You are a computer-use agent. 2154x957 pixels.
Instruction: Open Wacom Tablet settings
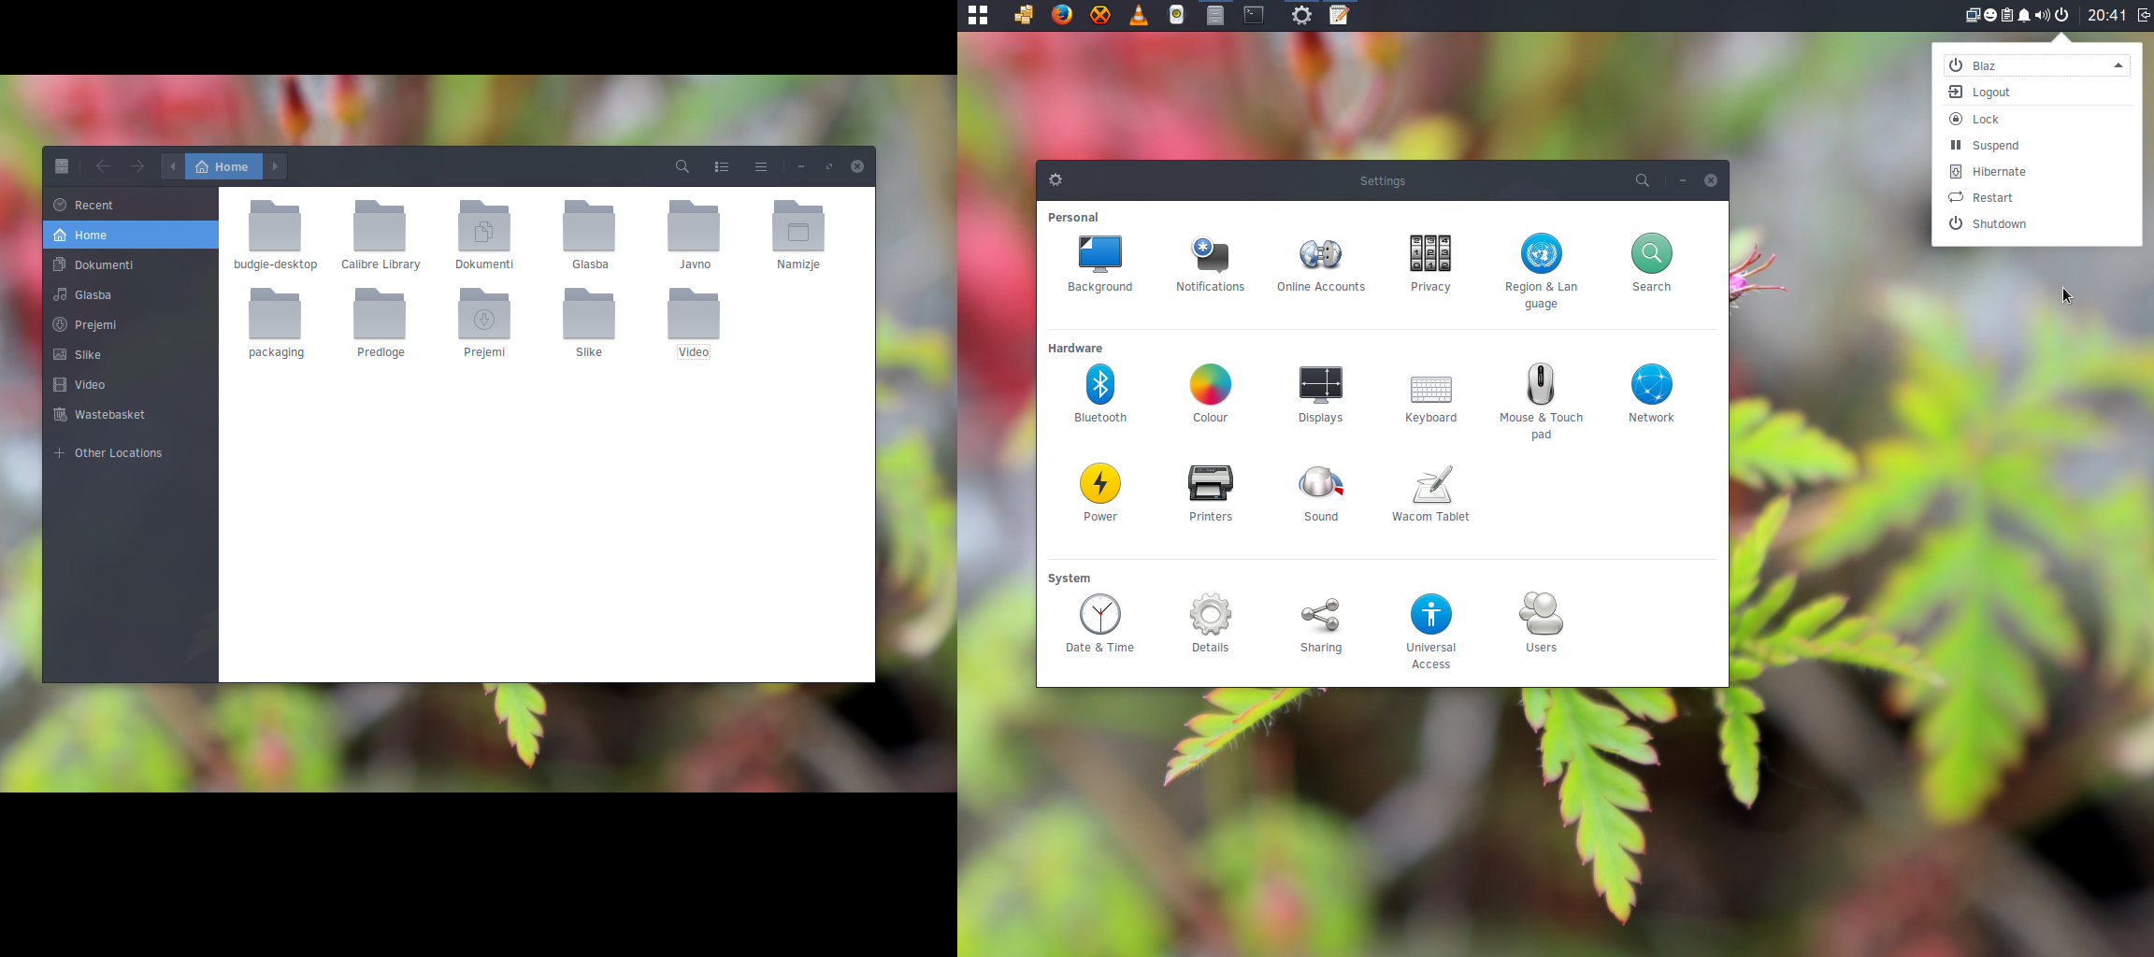(1431, 493)
